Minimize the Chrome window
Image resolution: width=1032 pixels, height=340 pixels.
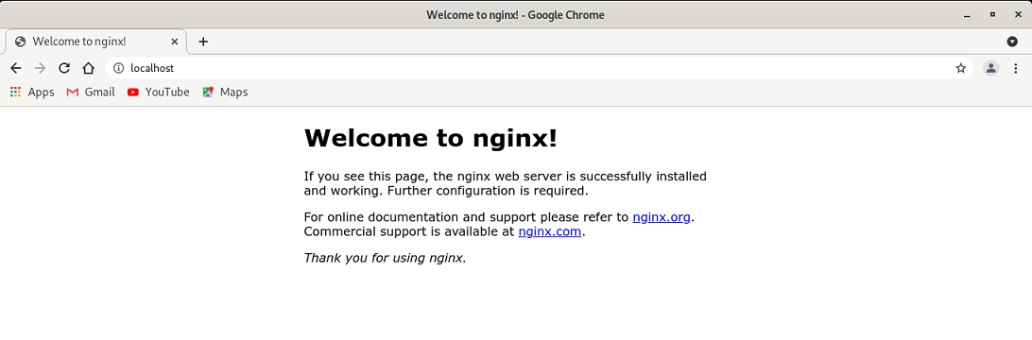click(967, 14)
